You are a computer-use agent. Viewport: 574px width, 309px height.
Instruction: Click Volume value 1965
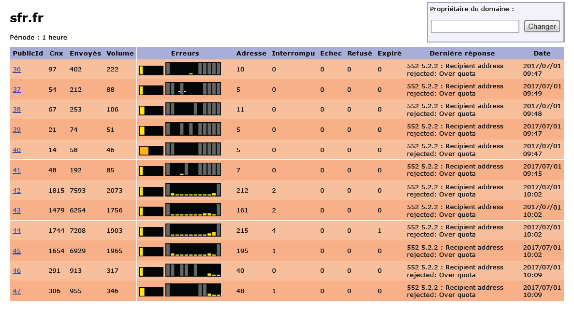point(115,251)
